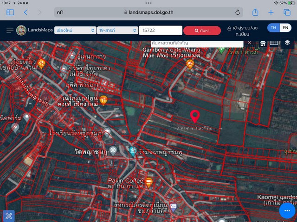297x222 pixels.
Task: Go back to previous page
Action: point(26,12)
